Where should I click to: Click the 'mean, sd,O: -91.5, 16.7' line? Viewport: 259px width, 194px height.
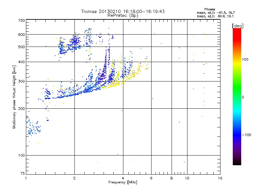click(x=216, y=13)
